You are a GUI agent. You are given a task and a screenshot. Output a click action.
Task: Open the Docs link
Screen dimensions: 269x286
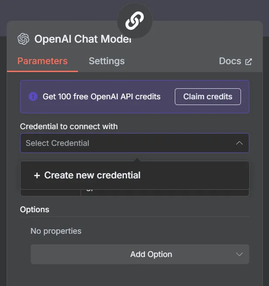[x=230, y=61]
